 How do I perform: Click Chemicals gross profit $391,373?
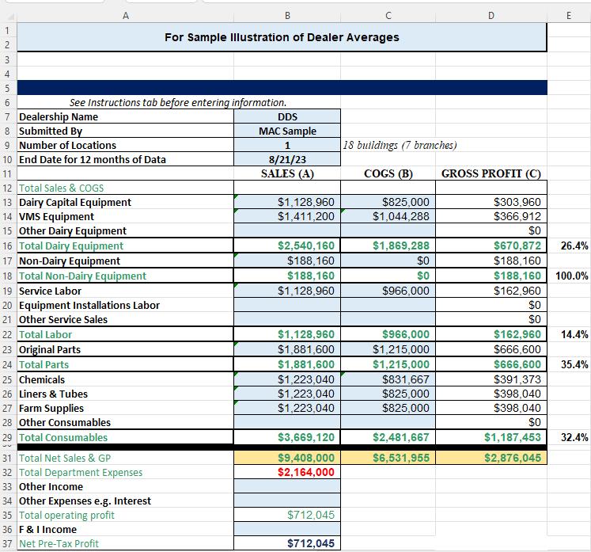tap(491, 379)
